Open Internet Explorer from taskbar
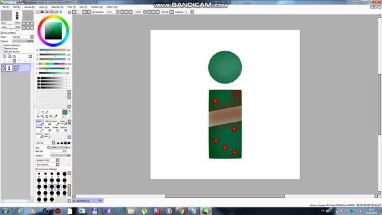This screenshot has width=382, height=215. click(21, 211)
